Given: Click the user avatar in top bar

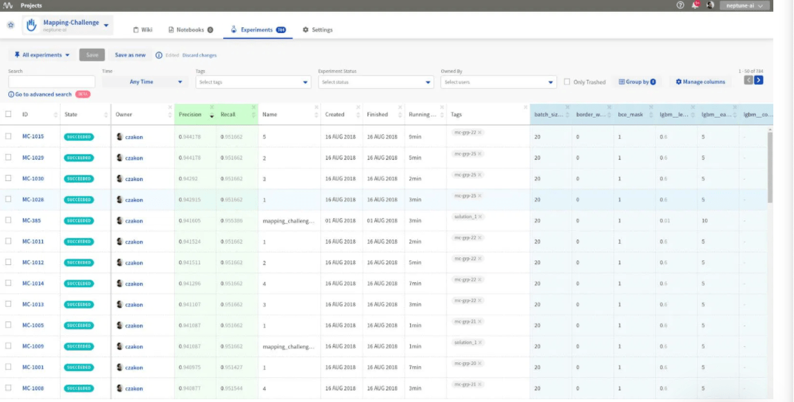Looking at the screenshot, I should point(711,5).
